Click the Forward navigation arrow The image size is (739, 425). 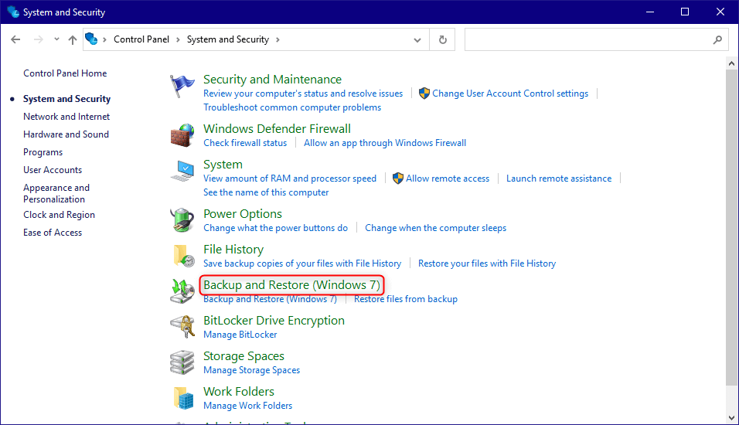(x=38, y=39)
